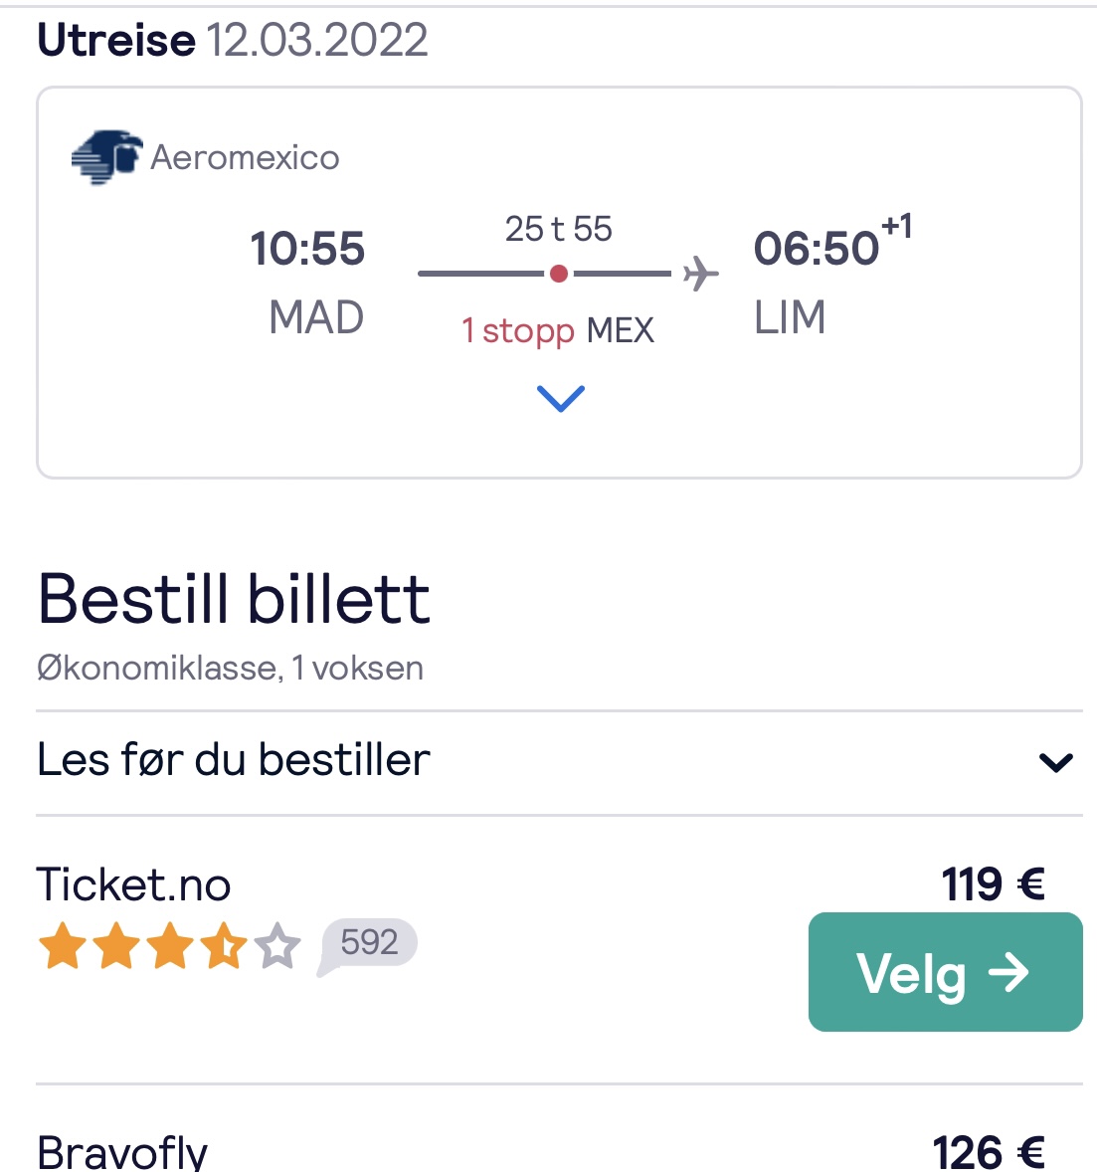Click the Ticket.no star rating

169,945
